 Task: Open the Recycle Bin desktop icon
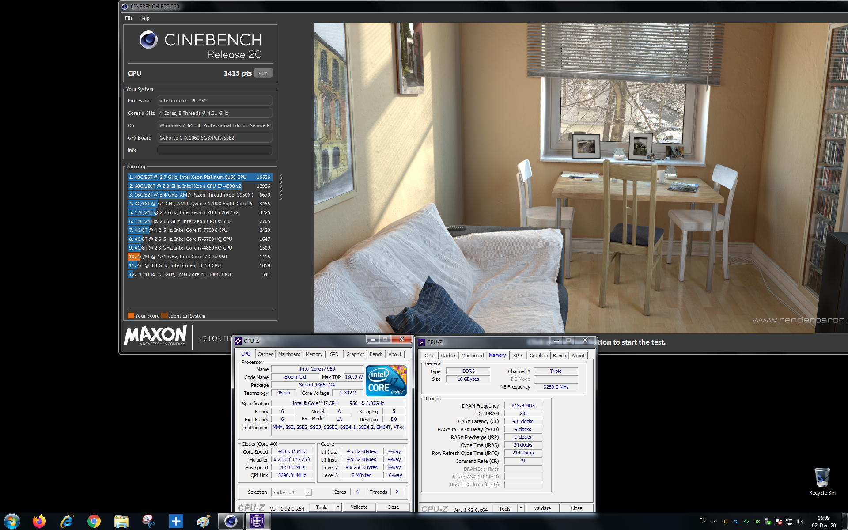coord(822,481)
